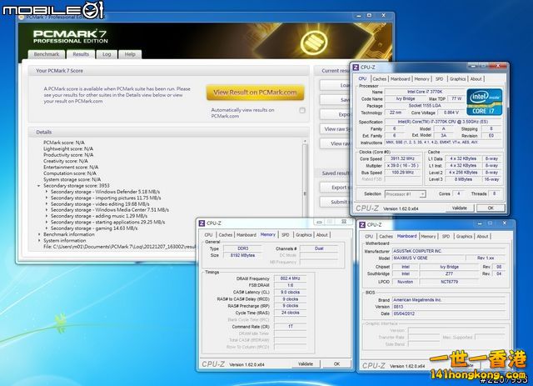Expand the System information tree node
The image size is (533, 386).
click(41, 241)
